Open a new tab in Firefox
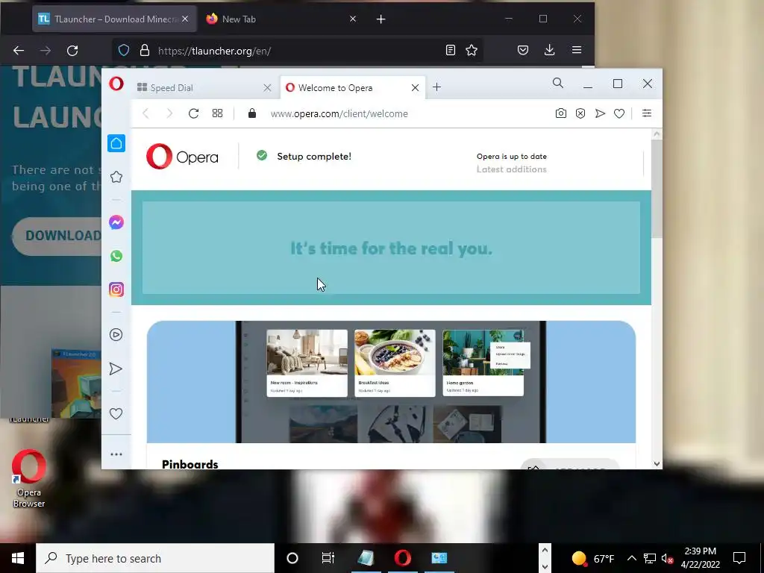Viewport: 764px width, 573px height. (381, 19)
